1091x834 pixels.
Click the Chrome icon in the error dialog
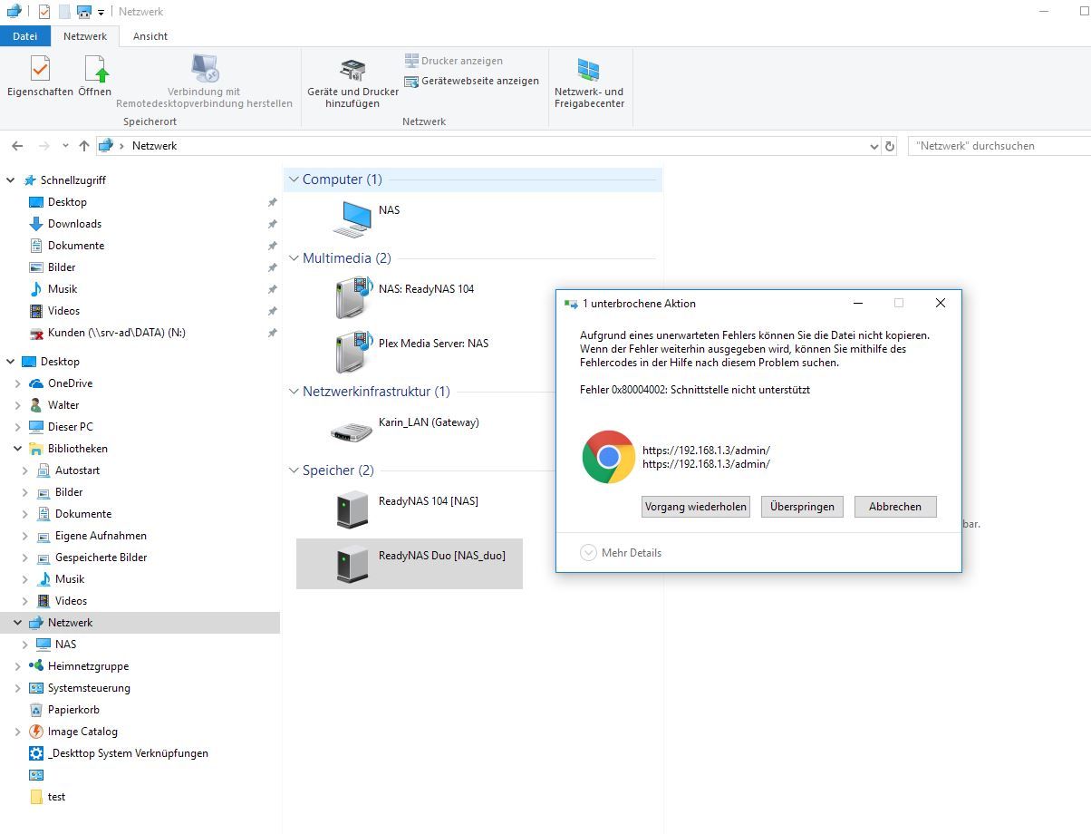tap(608, 456)
